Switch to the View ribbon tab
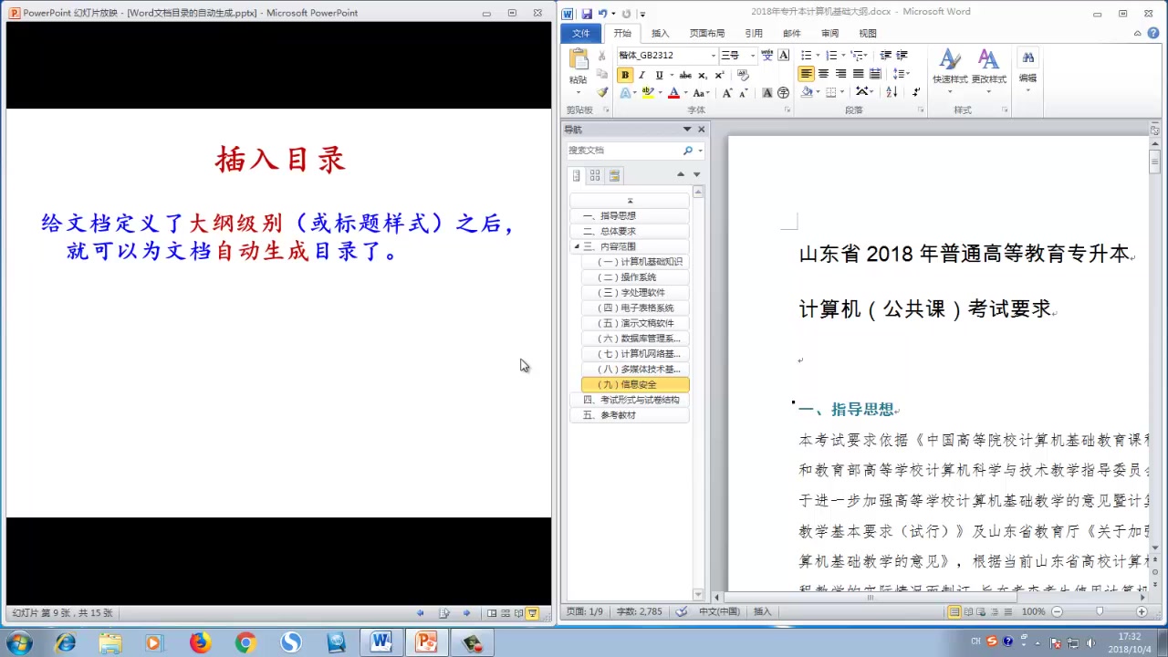Screen dimensions: 1168x657 [868, 34]
